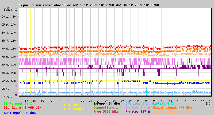Select the 'CINR: nyní 23 %' legend entry
Viewport: 214px width, 115px height.
click(18, 104)
